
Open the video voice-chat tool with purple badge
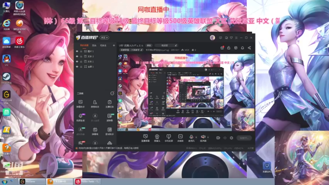tap(81, 118)
